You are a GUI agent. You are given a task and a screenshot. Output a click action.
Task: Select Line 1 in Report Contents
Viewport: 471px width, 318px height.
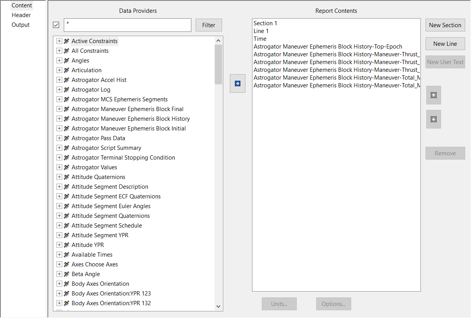point(261,31)
